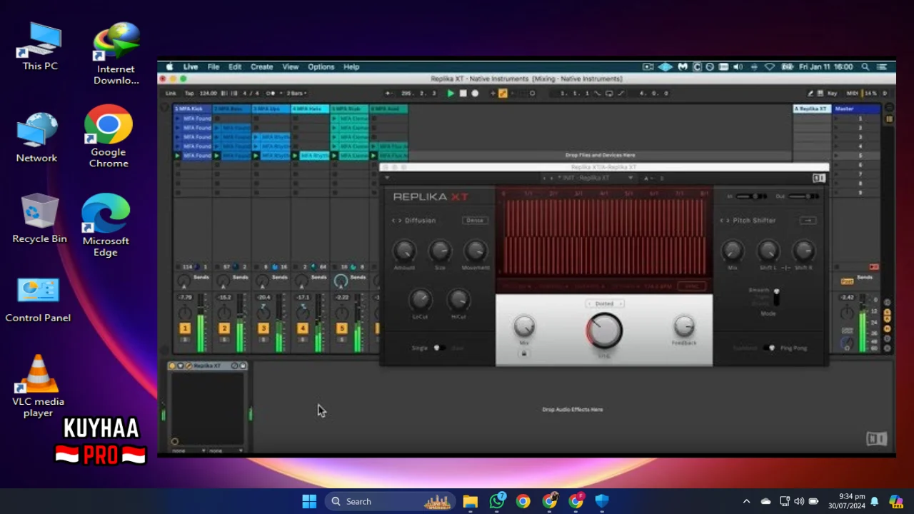The height and width of the screenshot is (514, 914).
Task: Click the Send A knob on track 5
Action: (341, 281)
